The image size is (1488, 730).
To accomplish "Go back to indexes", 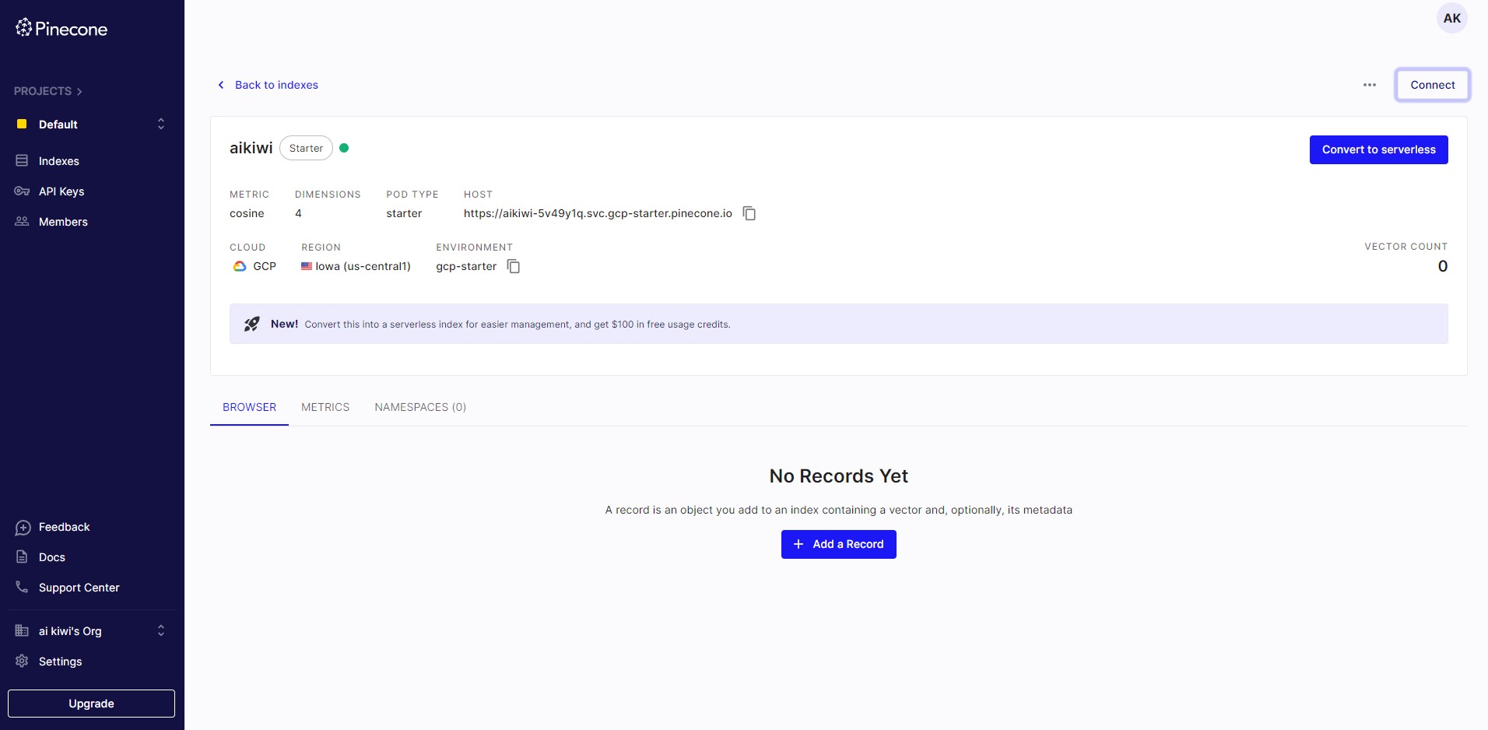I will coord(276,85).
